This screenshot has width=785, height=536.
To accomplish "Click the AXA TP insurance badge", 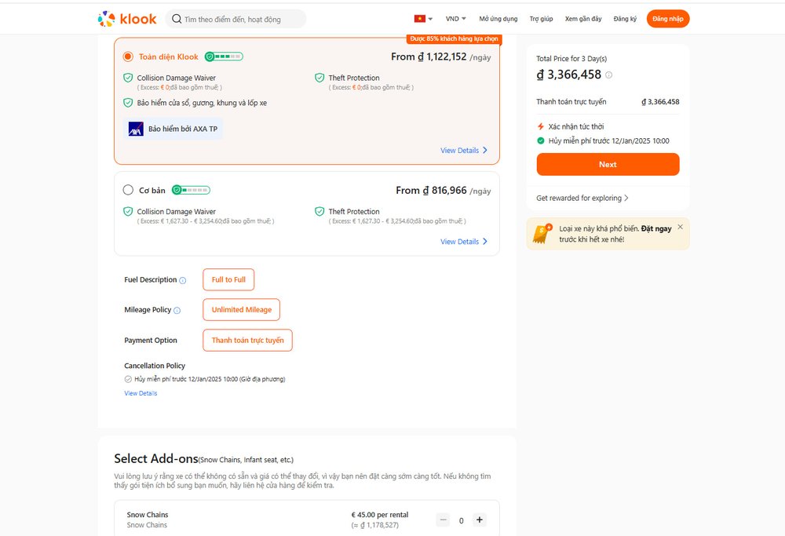I will [x=172, y=128].
